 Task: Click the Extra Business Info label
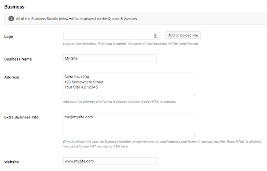(21, 117)
